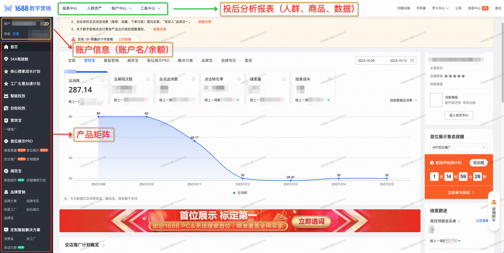Switch to the 营效宝 tab
The height and width of the screenshot is (253, 504).
coord(90,60)
